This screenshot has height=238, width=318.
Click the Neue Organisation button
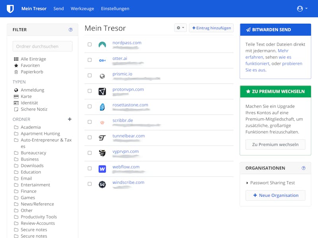pyautogui.click(x=275, y=195)
